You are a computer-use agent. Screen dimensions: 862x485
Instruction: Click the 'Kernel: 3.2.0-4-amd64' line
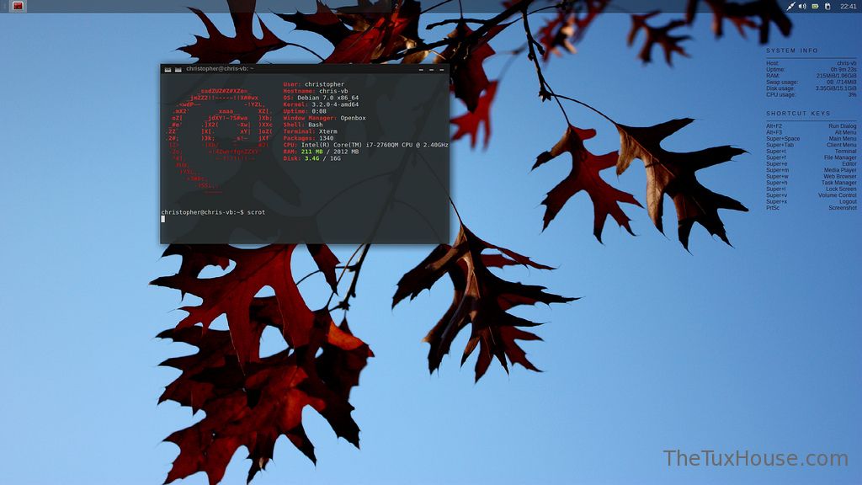[x=321, y=104]
